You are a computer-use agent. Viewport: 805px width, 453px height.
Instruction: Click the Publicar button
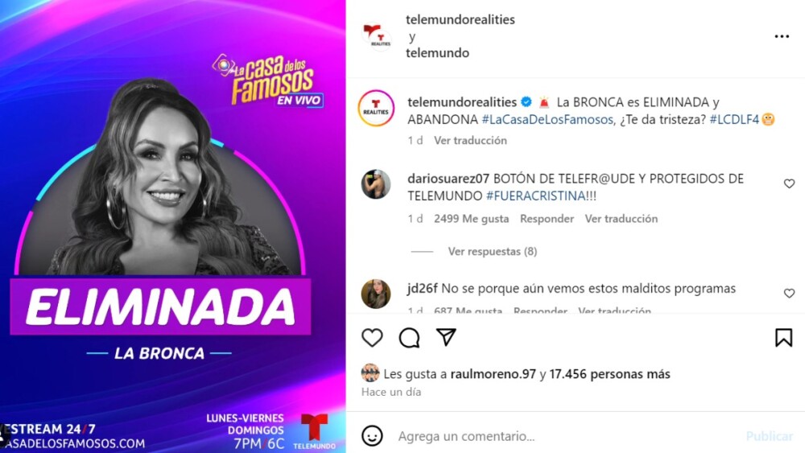[x=769, y=436]
